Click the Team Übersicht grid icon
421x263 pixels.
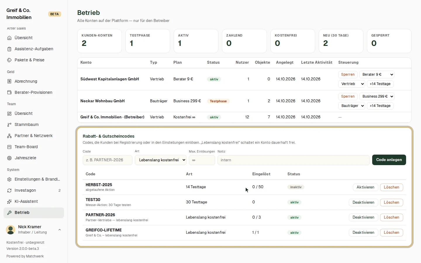click(9, 114)
